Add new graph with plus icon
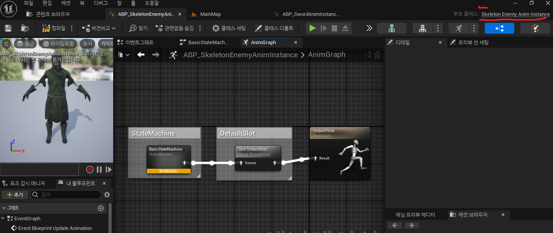 point(101,208)
